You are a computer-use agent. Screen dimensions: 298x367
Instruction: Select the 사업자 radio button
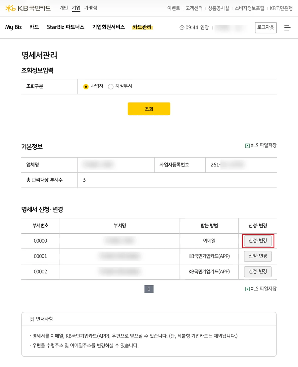(86, 87)
